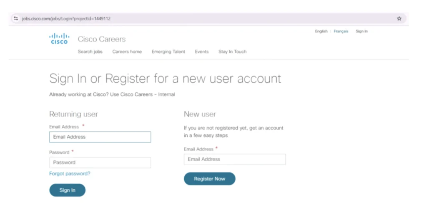Switch language to Français
The height and width of the screenshot is (217, 427).
[x=341, y=32]
